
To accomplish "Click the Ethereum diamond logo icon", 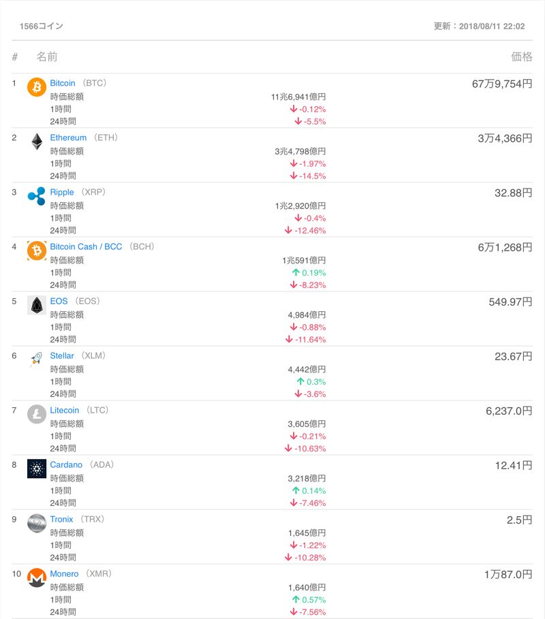I will tap(37, 142).
